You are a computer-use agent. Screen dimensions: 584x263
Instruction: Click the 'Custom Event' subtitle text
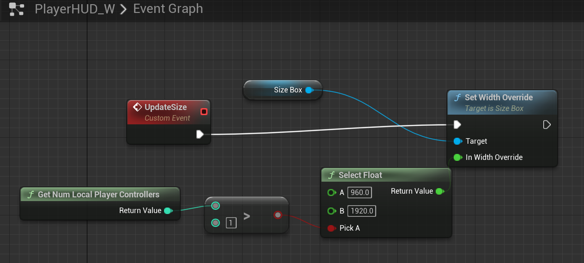coord(167,118)
